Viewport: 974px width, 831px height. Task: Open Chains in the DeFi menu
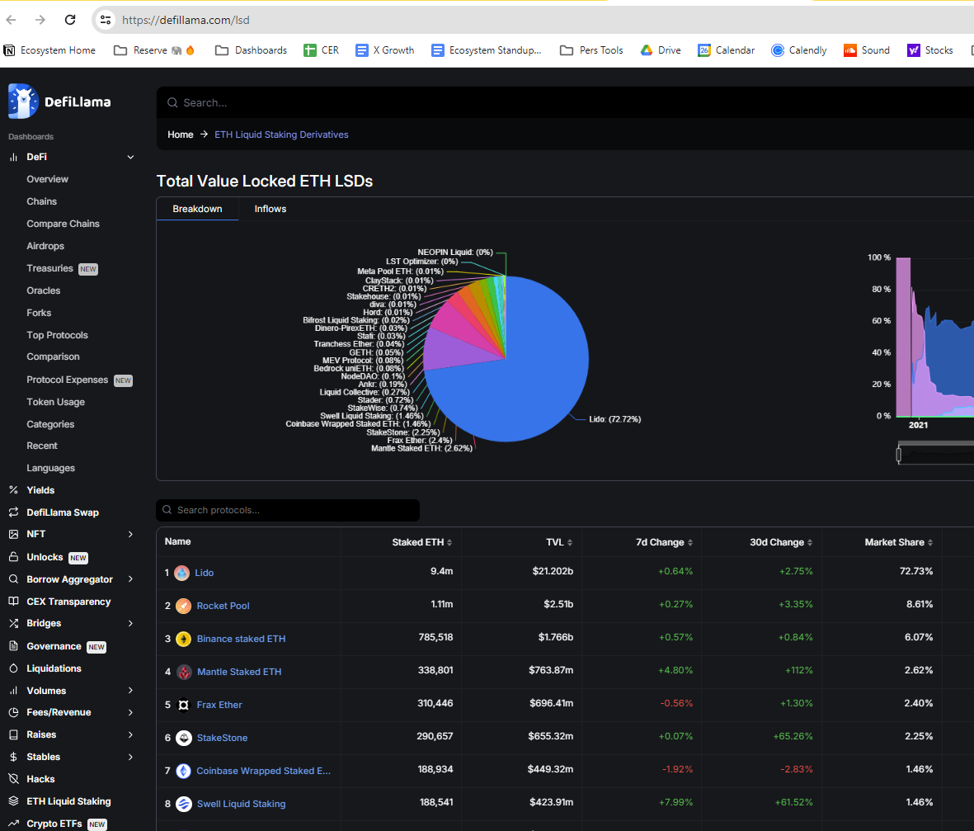tap(41, 201)
